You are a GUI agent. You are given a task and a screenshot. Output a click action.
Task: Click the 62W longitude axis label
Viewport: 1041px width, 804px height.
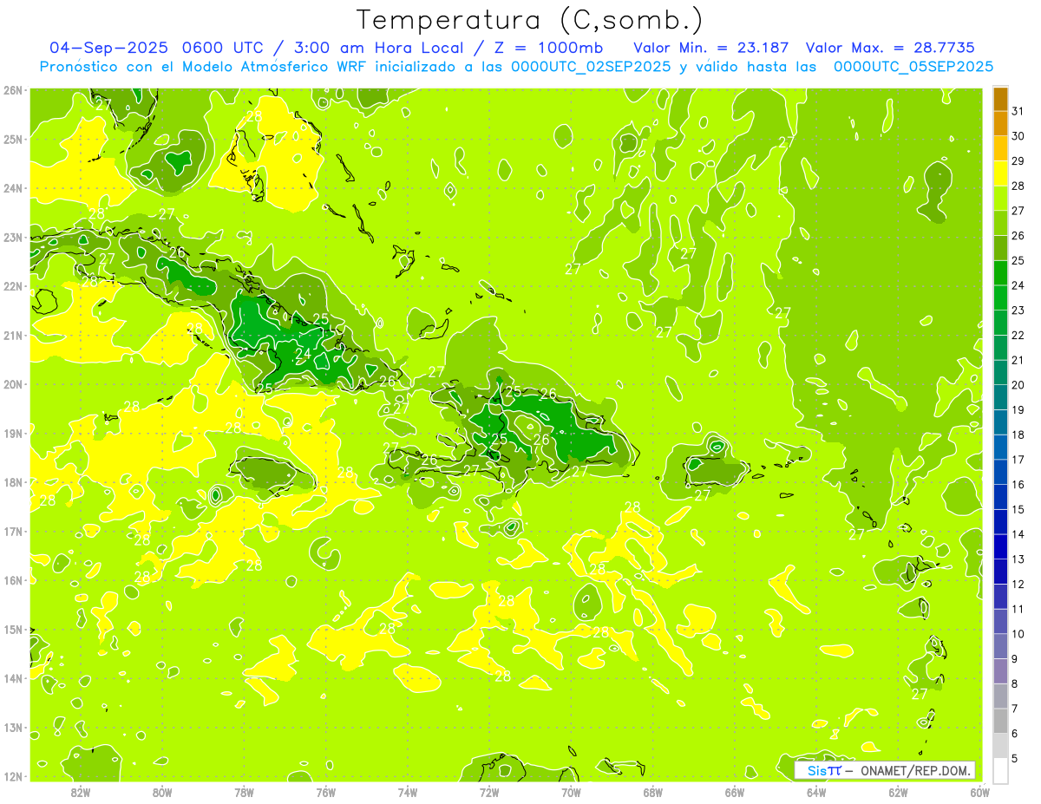899,792
